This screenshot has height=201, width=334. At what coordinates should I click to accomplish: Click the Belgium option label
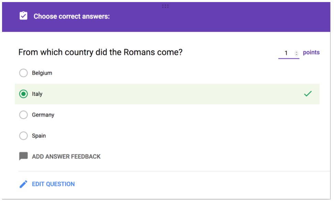[42, 73]
